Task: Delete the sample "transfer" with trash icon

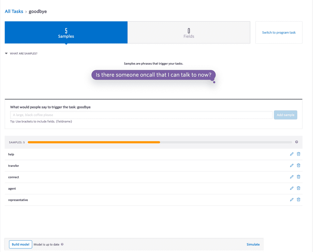Action: 298,165
